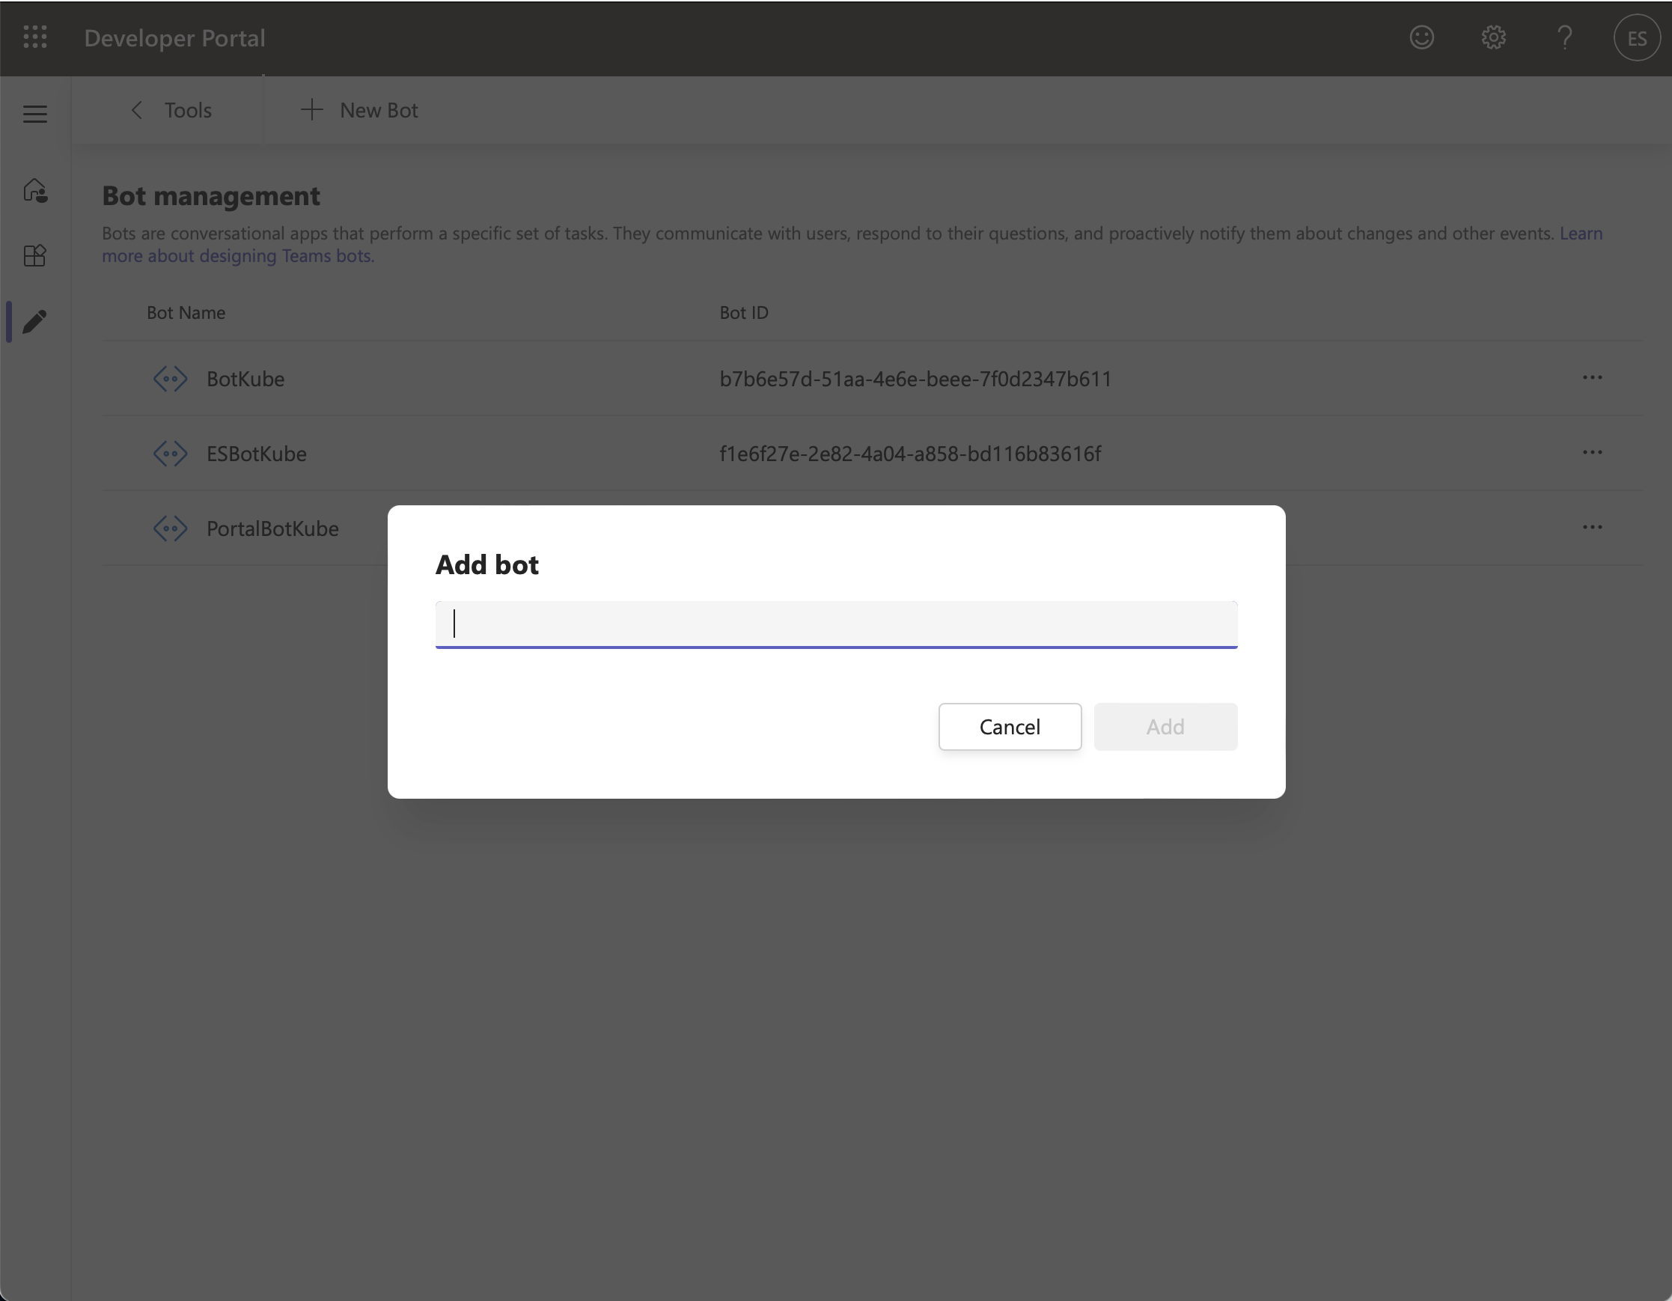
Task: Click the Bot ID column header
Action: tap(743, 312)
